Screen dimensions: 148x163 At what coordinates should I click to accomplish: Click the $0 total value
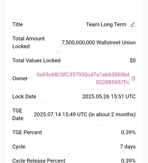pyautogui.click(x=132, y=60)
